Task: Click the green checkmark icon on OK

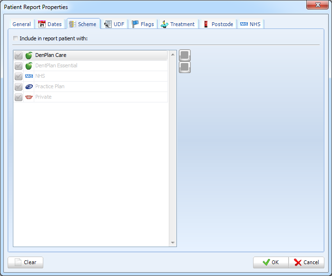Action: pos(266,262)
